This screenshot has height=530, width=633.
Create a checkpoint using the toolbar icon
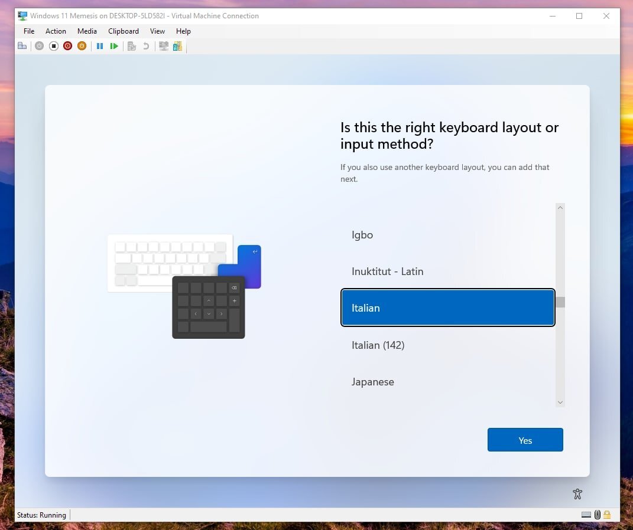point(132,46)
